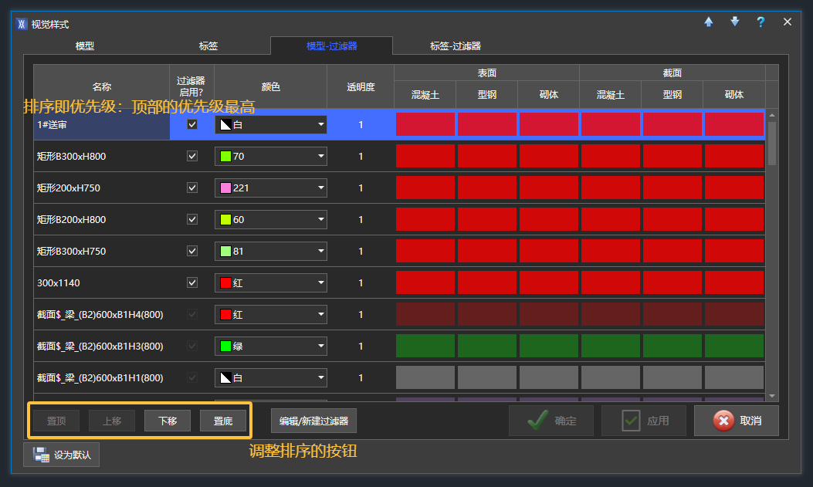Click scrollbar down arrow of filter list
Screen dimensions: 813x487
coord(772,396)
